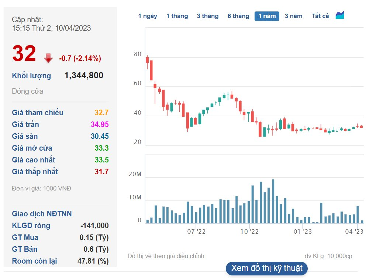Select the 1 ngày time range
The height and width of the screenshot is (278, 373).
click(148, 16)
